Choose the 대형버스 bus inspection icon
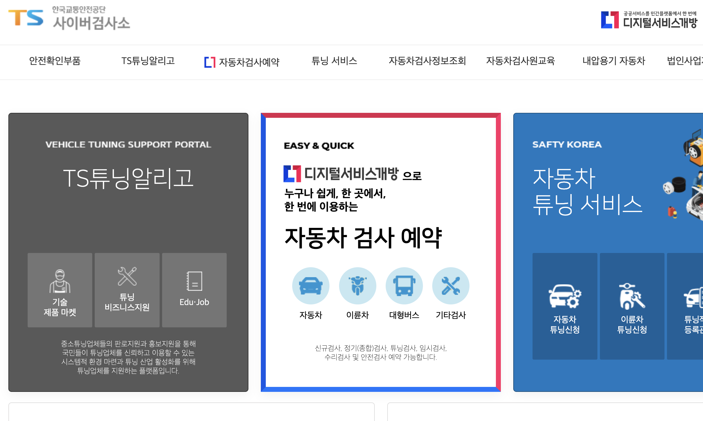This screenshot has width=703, height=421. point(404,286)
